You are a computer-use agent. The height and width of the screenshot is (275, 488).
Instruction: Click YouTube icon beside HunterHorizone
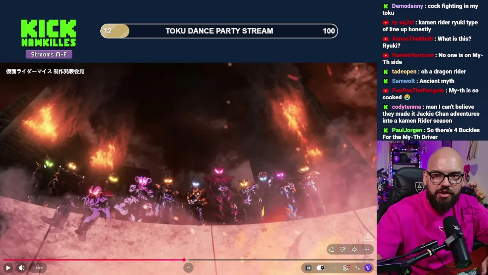[x=386, y=55]
